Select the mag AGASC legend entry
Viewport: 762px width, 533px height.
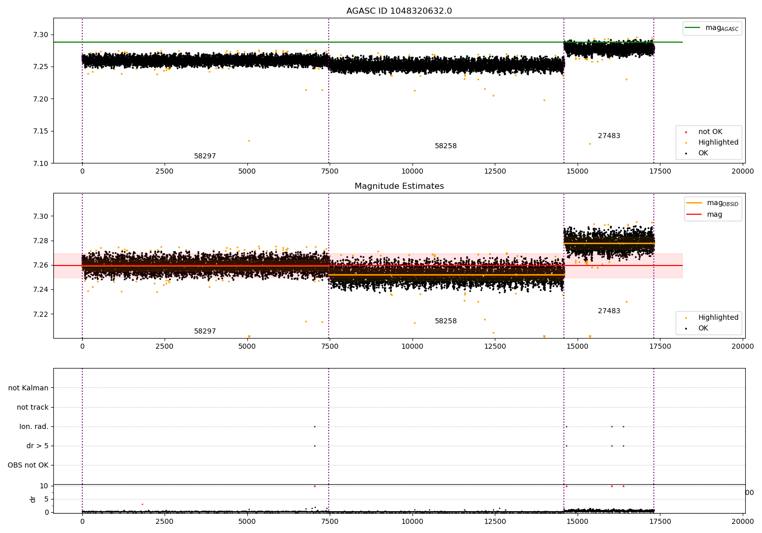pyautogui.click(x=712, y=28)
